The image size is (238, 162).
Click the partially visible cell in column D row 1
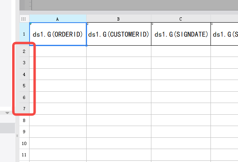pos(224,34)
